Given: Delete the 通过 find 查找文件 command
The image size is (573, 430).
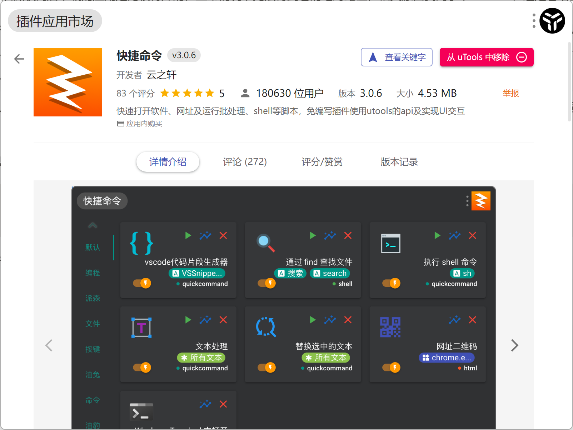Looking at the screenshot, I should pyautogui.click(x=348, y=235).
